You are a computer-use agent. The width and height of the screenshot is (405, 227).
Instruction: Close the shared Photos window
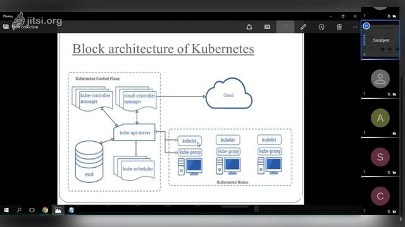pyautogui.click(x=355, y=16)
